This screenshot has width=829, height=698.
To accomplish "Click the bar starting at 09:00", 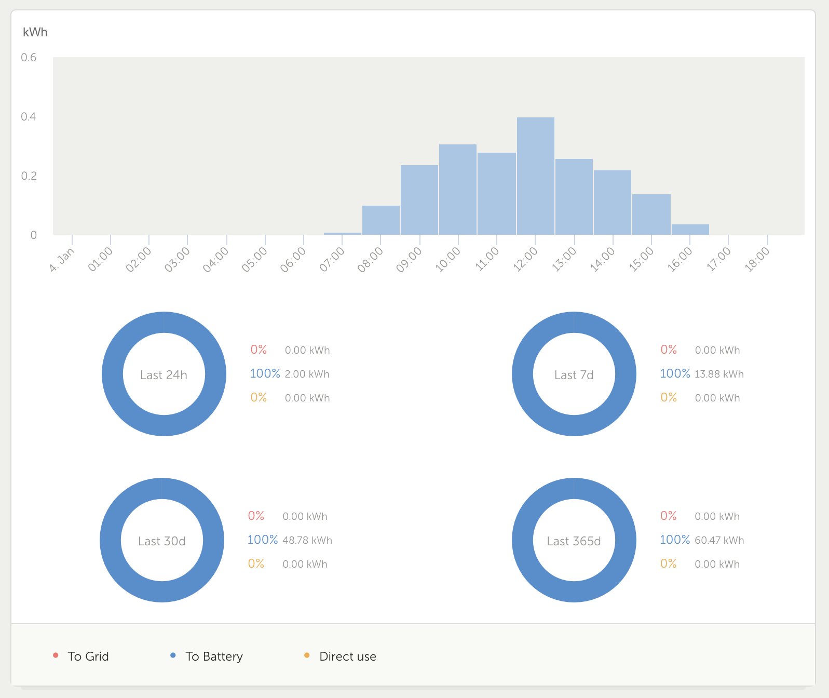I will coord(419,200).
